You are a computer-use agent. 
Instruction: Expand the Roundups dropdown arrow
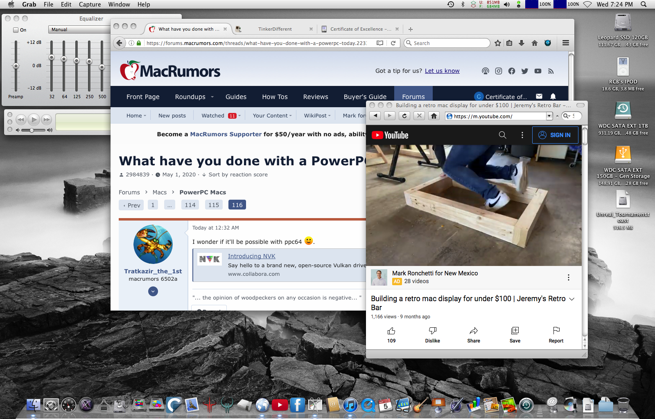coord(212,97)
